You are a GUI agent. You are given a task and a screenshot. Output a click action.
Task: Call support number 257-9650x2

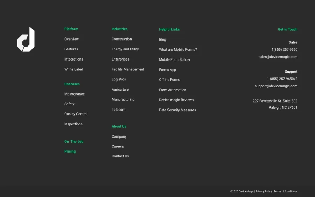[x=282, y=79]
